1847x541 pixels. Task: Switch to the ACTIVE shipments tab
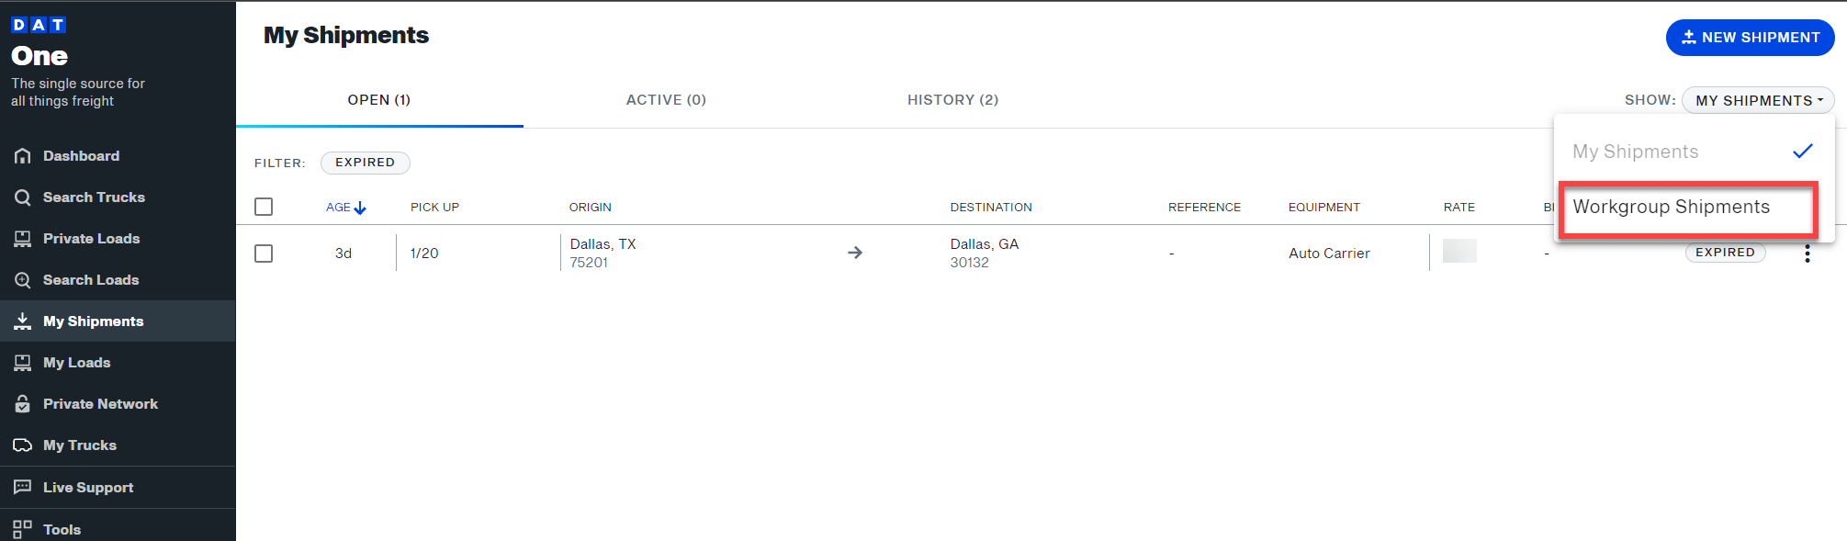(666, 99)
